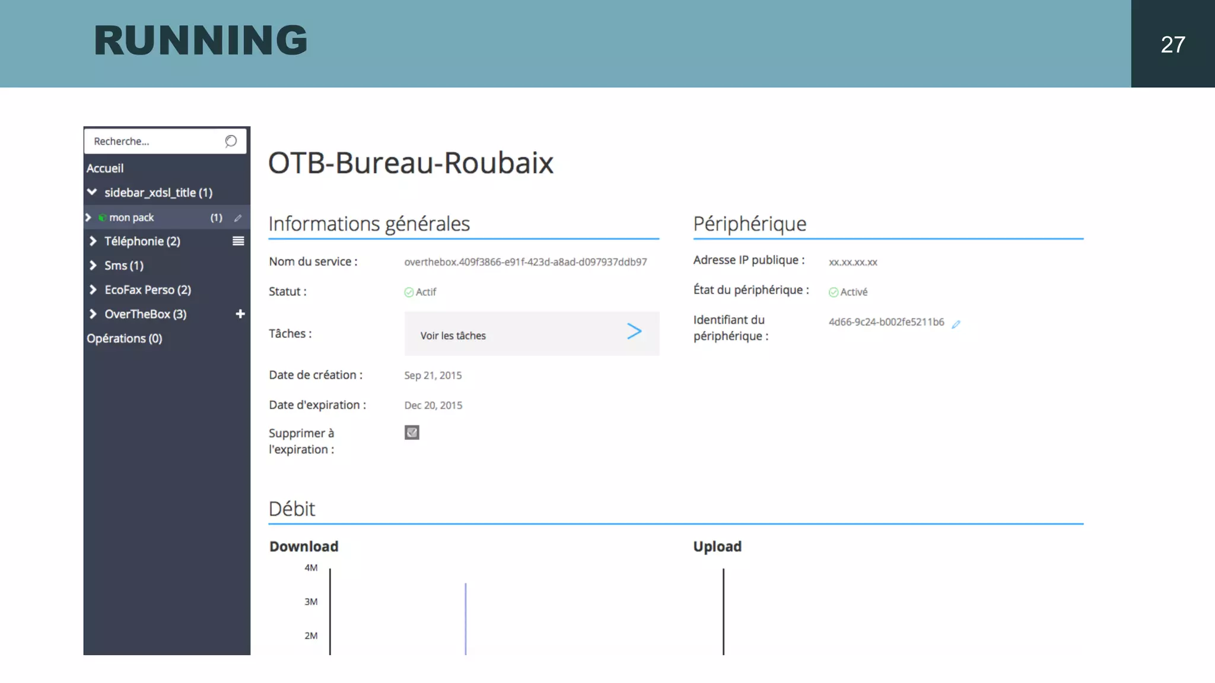The width and height of the screenshot is (1215, 683).
Task: Click the blue arrow in Voir les tâches
Action: click(634, 331)
